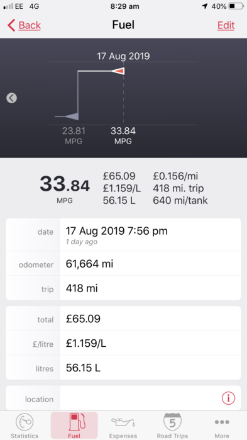This screenshot has width=247, height=440.
Task: Select the litres field 56.15 L
Action: [123, 368]
